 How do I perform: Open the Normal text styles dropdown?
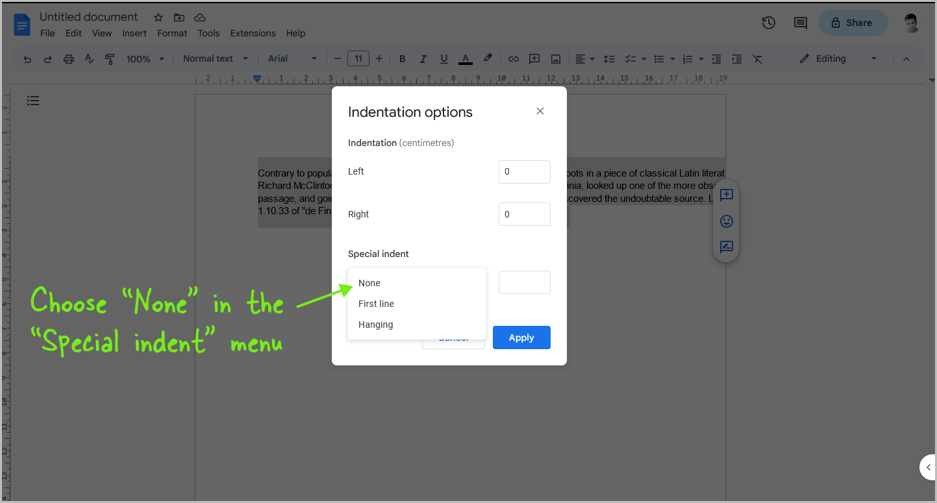214,58
